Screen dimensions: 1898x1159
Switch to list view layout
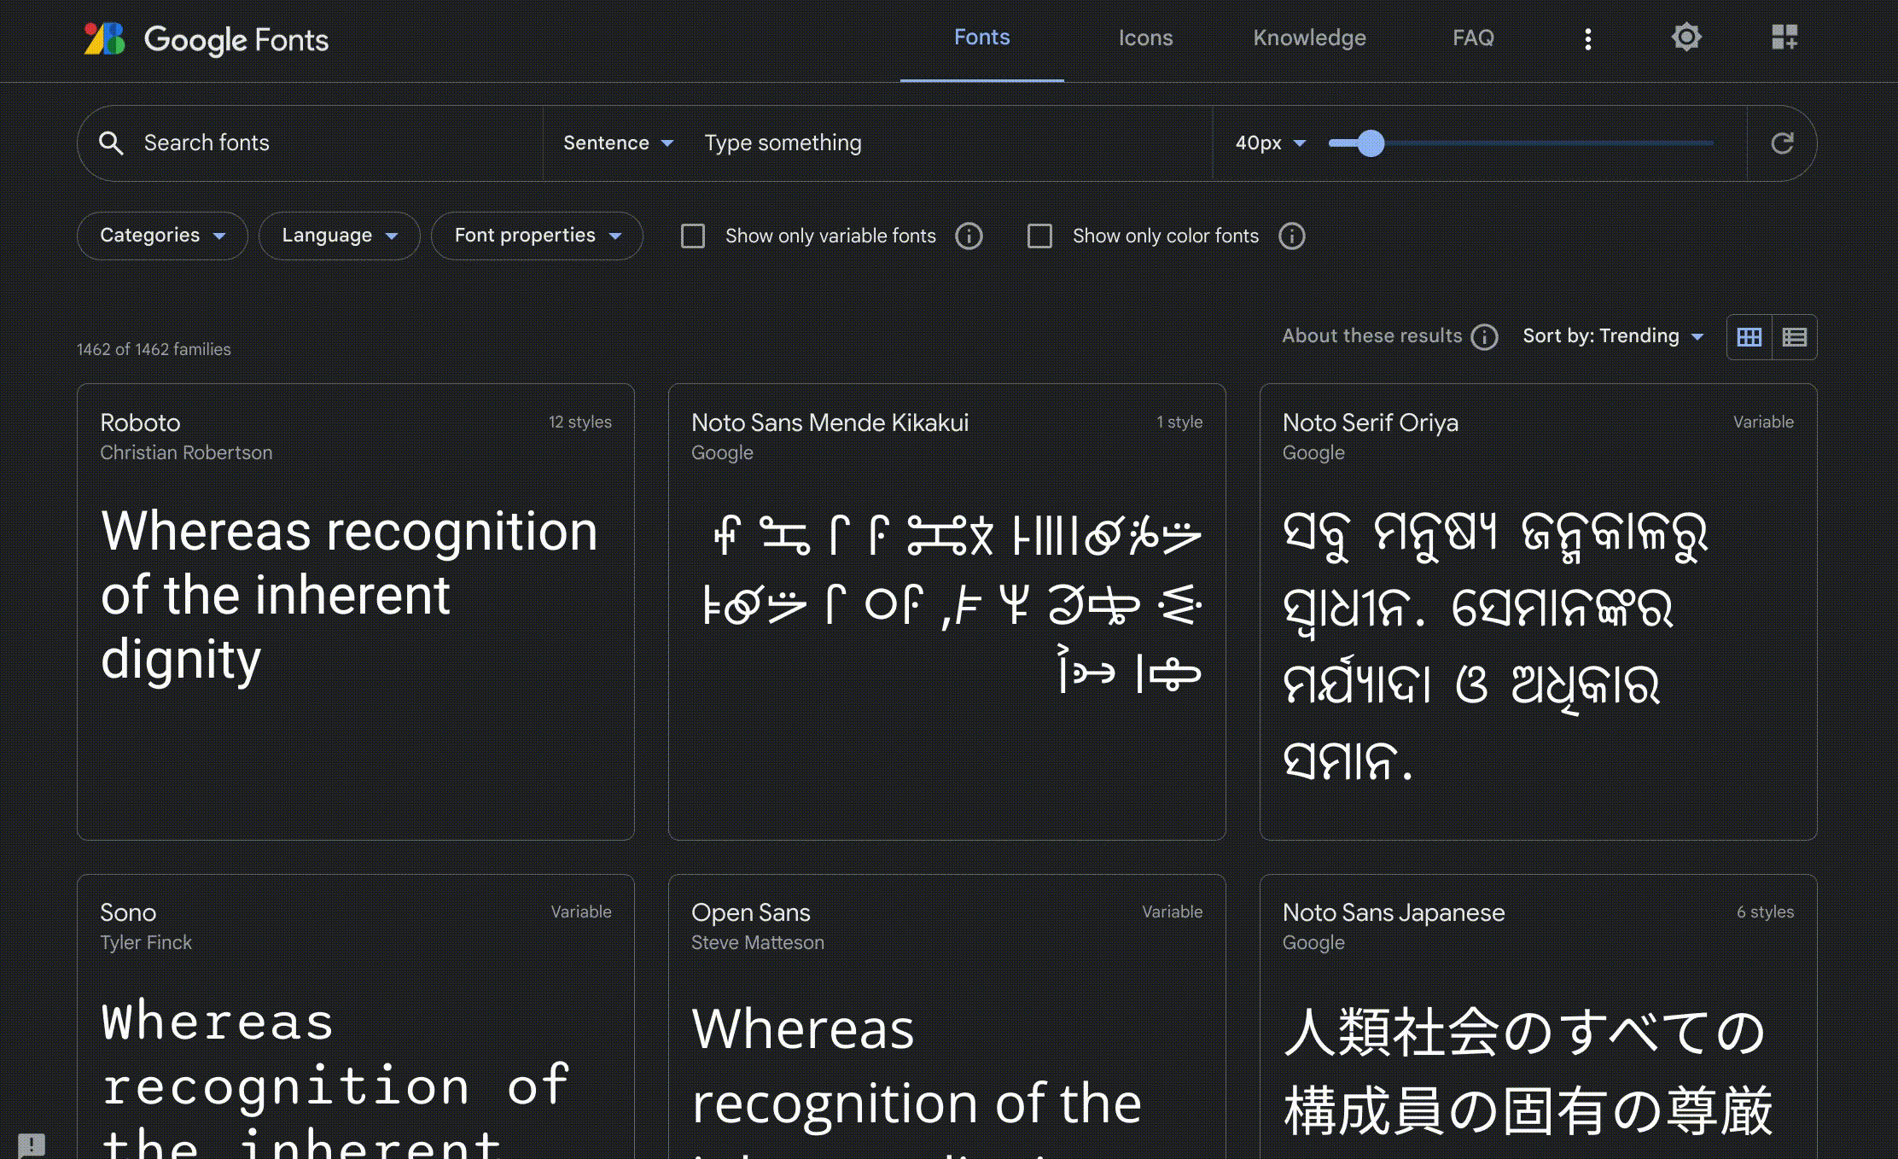(x=1794, y=337)
